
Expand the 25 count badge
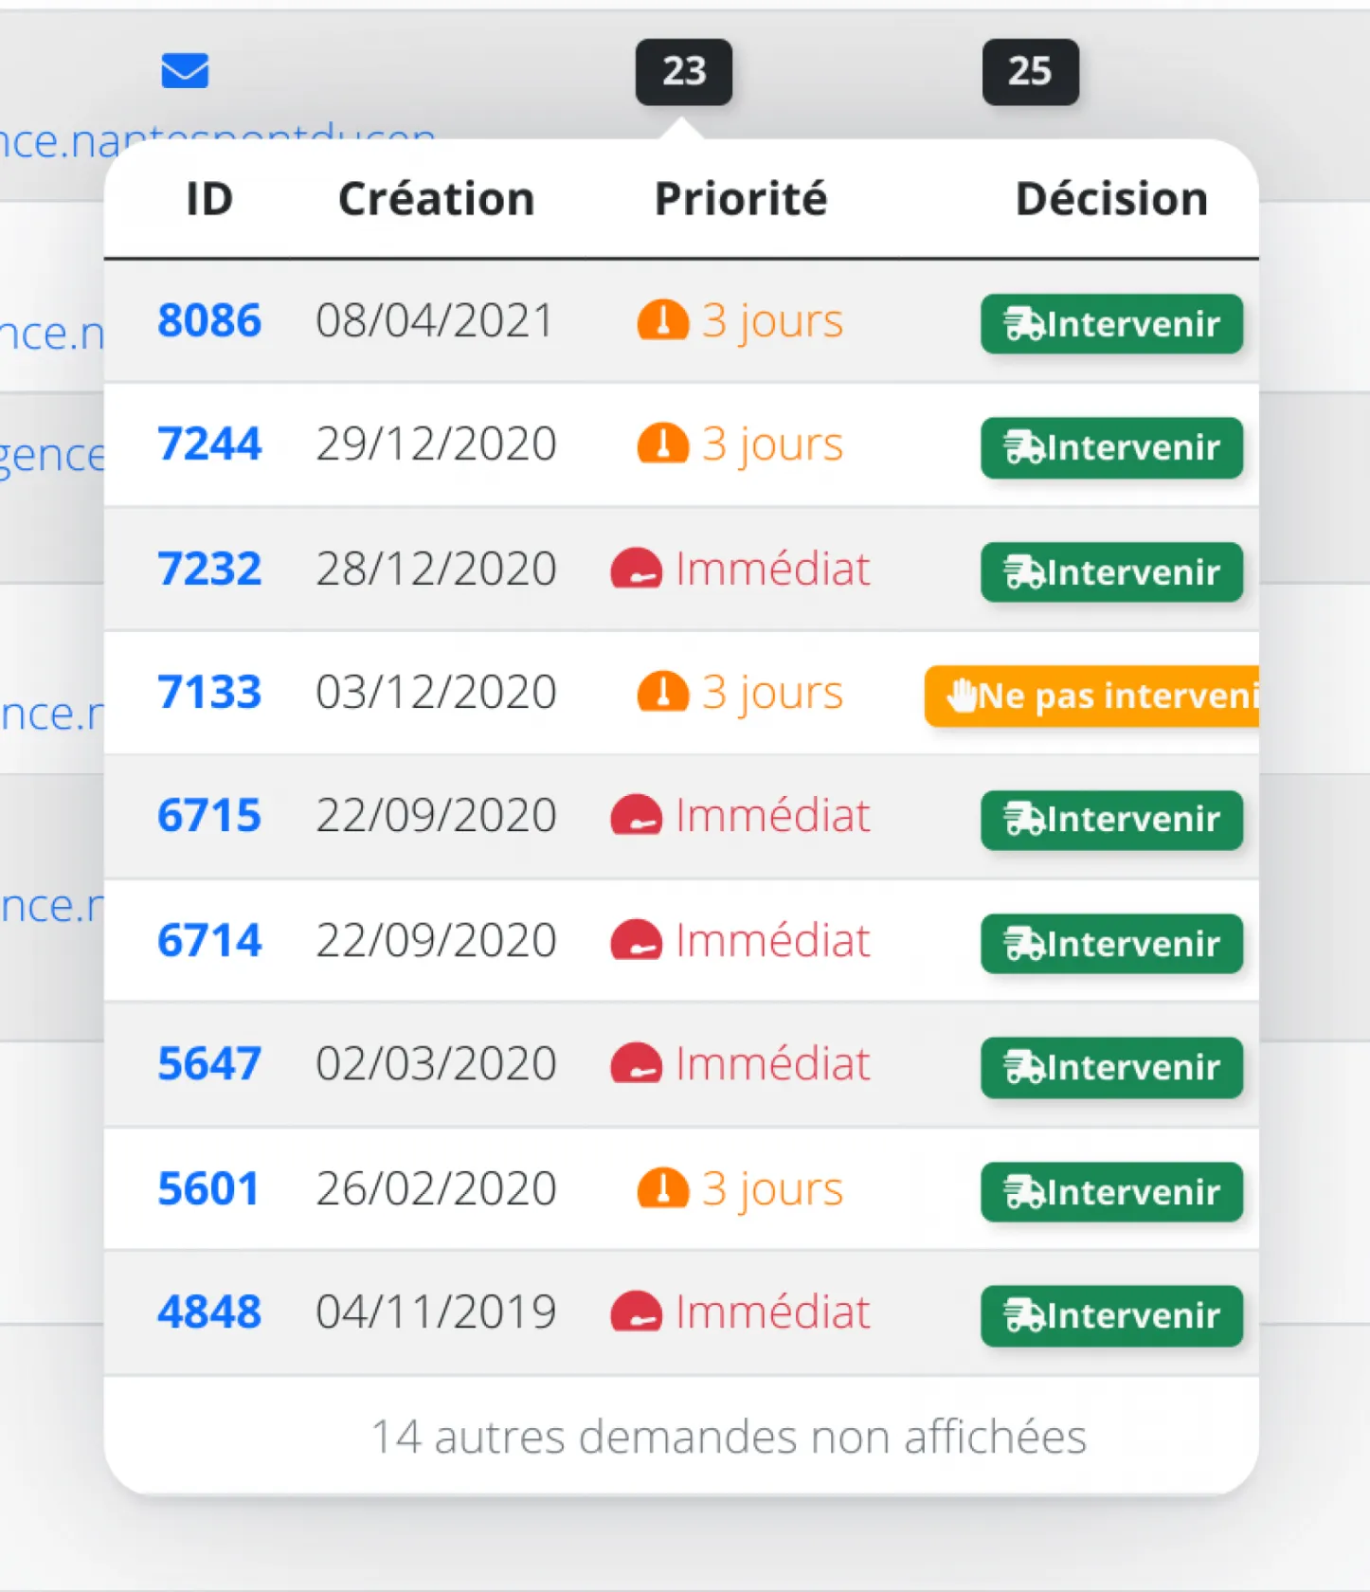pos(1030,71)
